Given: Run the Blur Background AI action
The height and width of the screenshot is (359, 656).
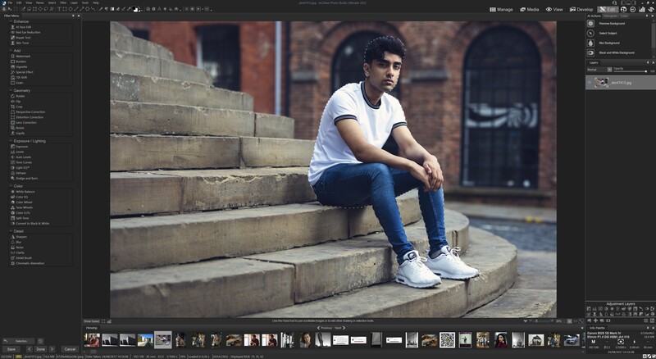Looking at the screenshot, I should [x=608, y=43].
